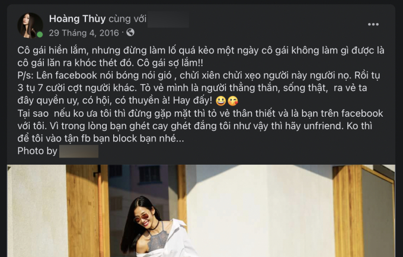Viewport: 403px width, 257px height.
Task: Click the green online status dot
Action: click(40, 34)
